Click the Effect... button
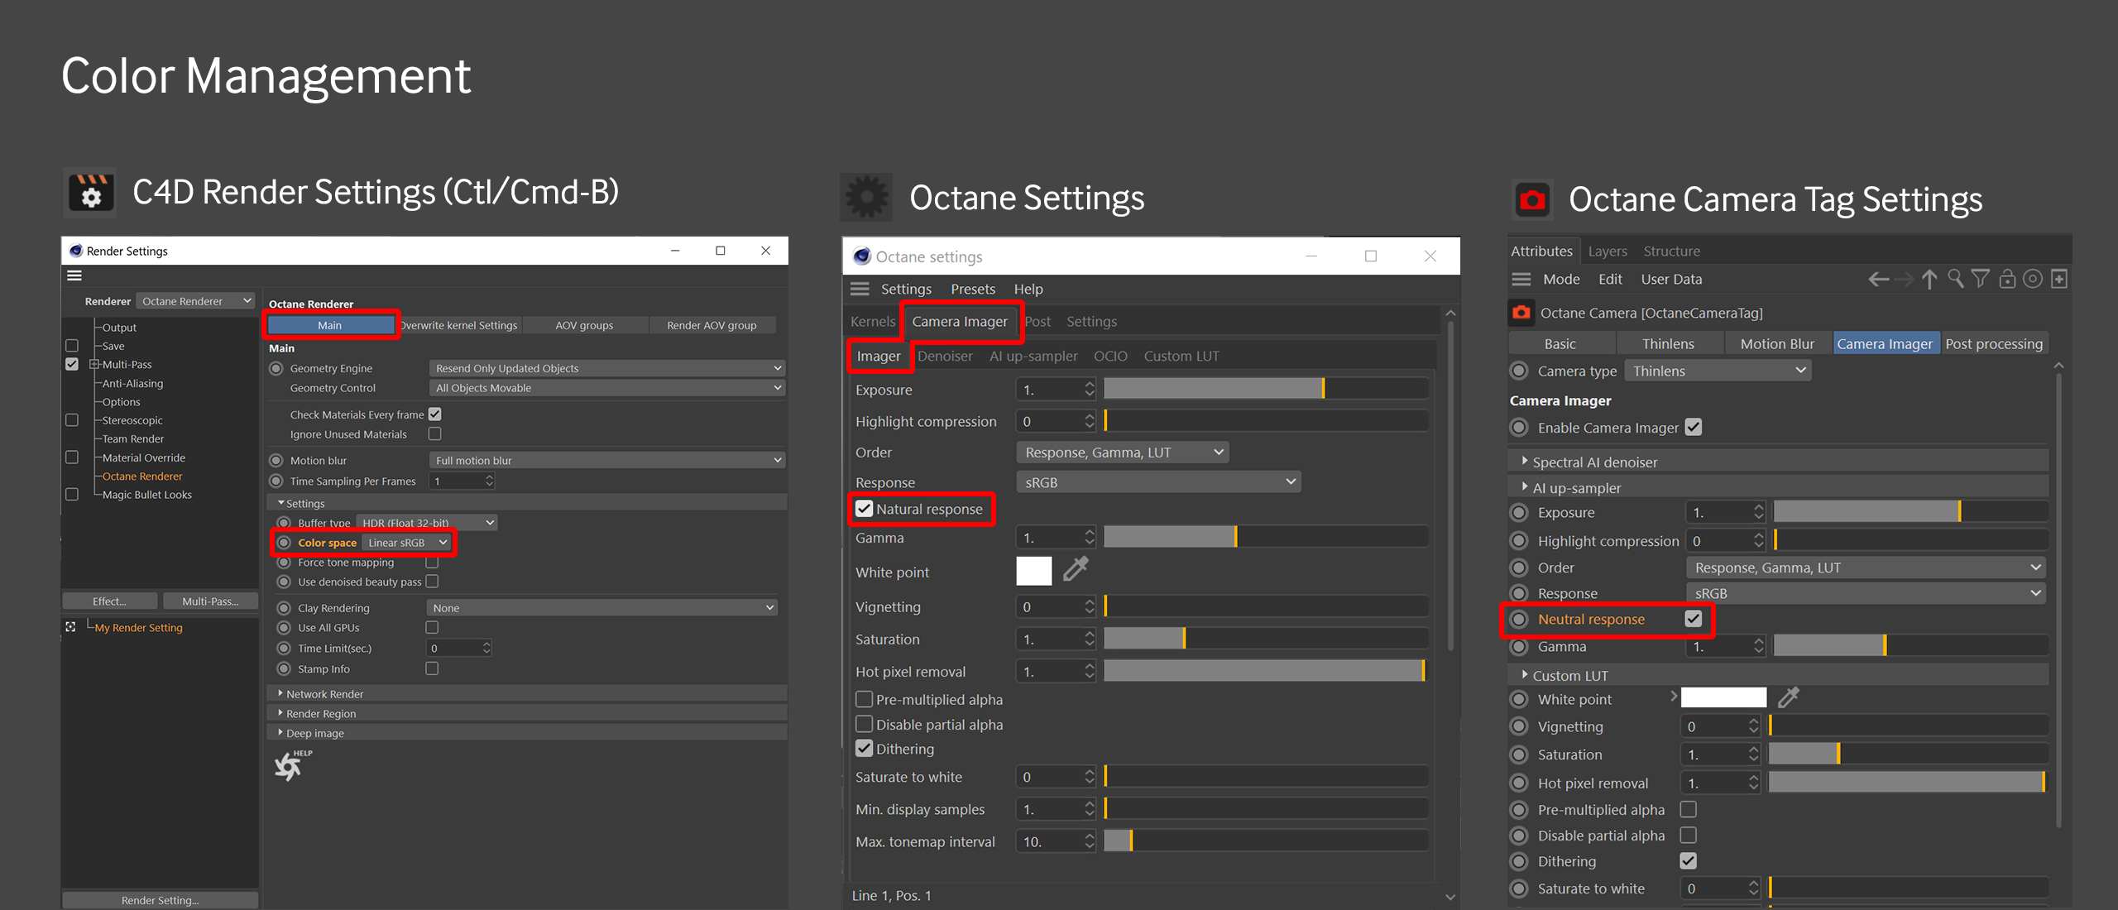This screenshot has height=910, width=2118. point(109,601)
